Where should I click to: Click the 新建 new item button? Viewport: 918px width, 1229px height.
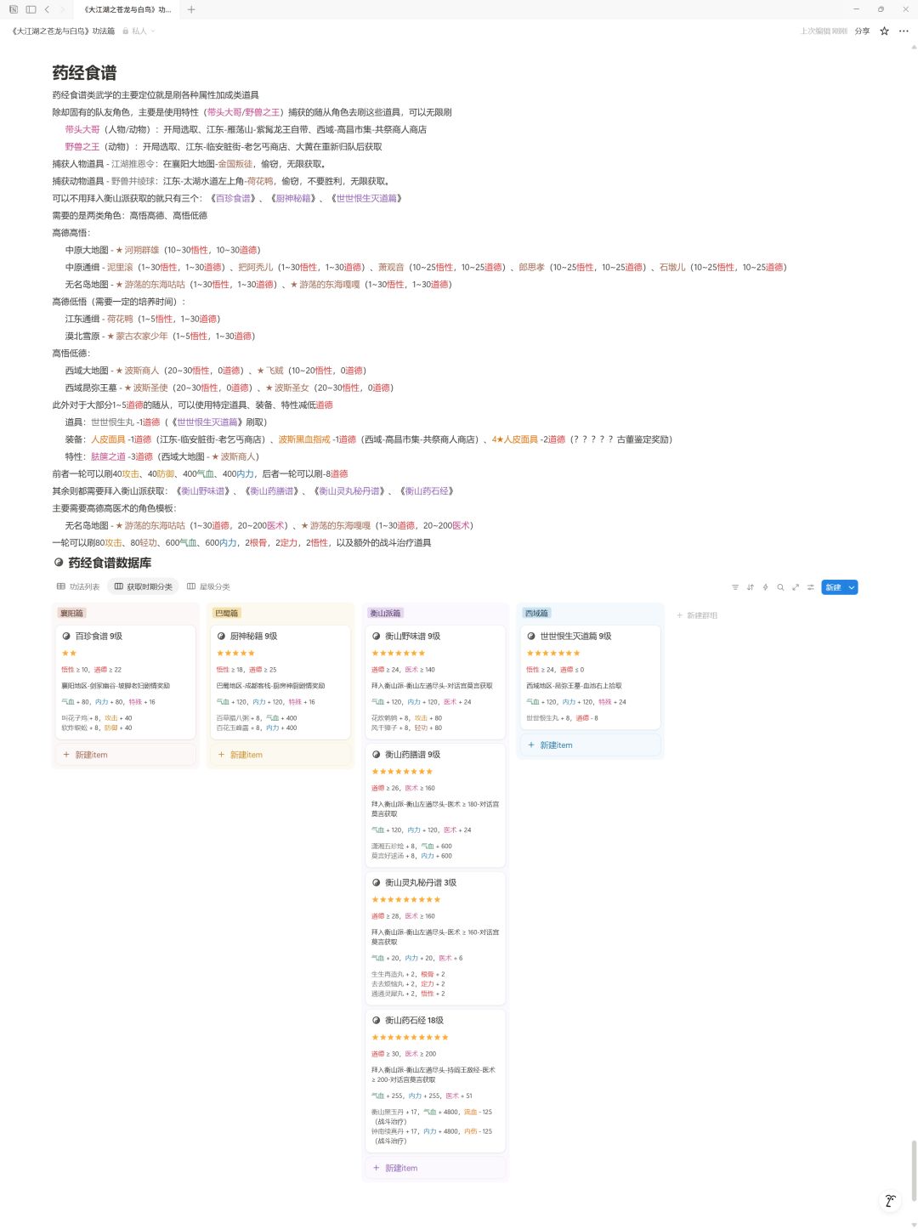point(833,587)
